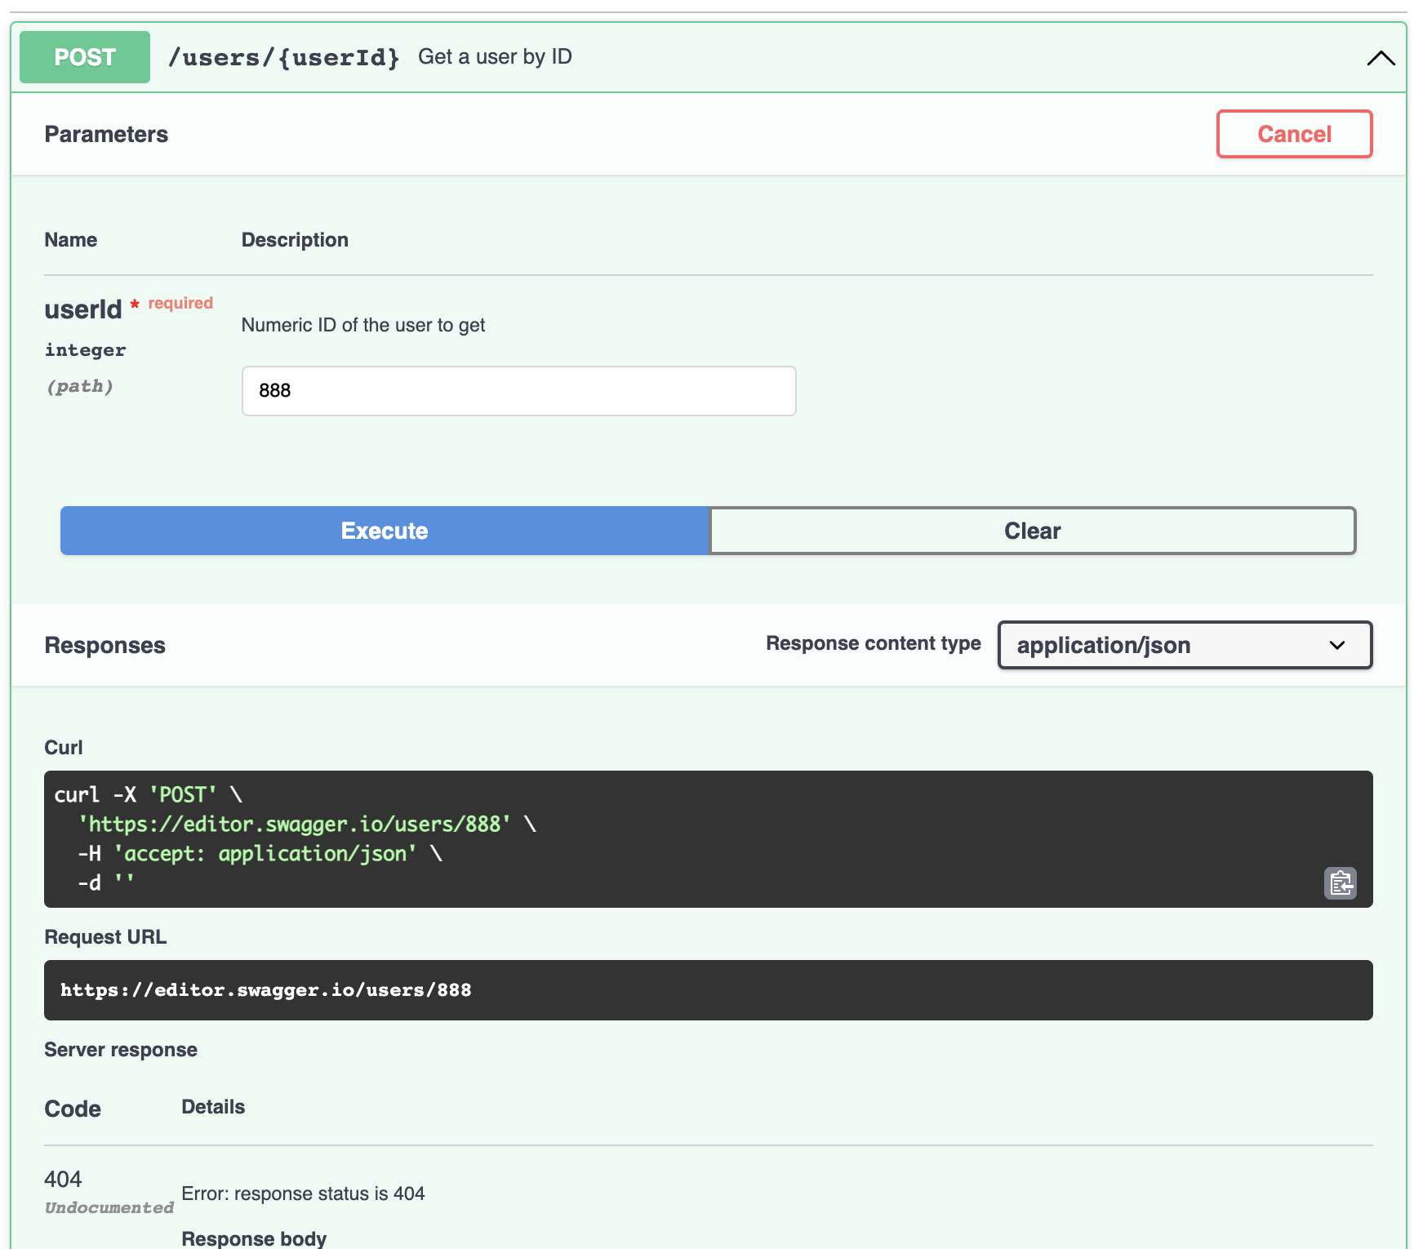This screenshot has height=1249, width=1414.
Task: Select the endpoint path /users/{userId}
Action: point(285,56)
